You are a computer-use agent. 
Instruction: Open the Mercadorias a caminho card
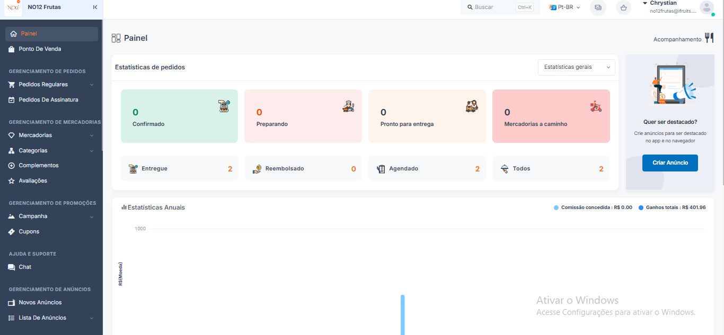551,116
